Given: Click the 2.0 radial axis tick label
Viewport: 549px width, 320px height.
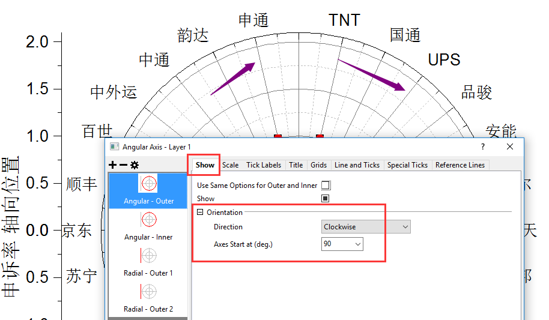Looking at the screenshot, I should [37, 41].
